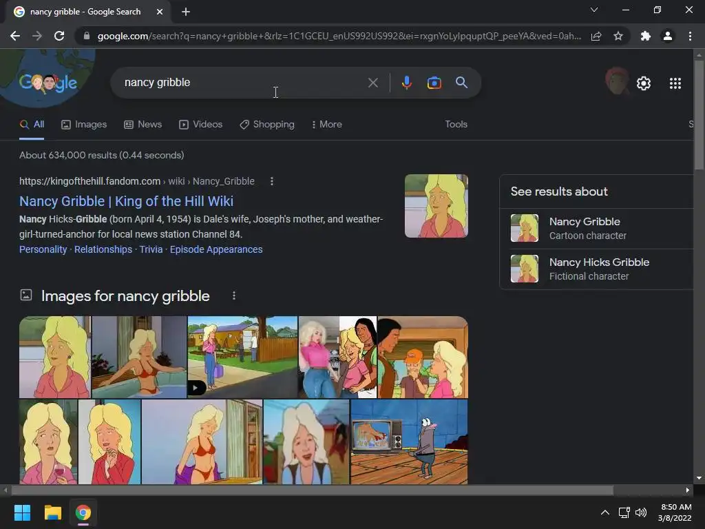Click the horizontal scrollbar right arrow
The image size is (705, 529).
click(688, 490)
